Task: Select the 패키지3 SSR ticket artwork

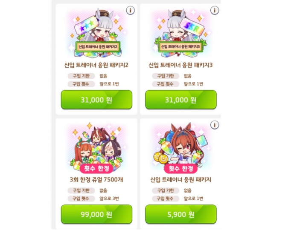Action: pos(181,32)
